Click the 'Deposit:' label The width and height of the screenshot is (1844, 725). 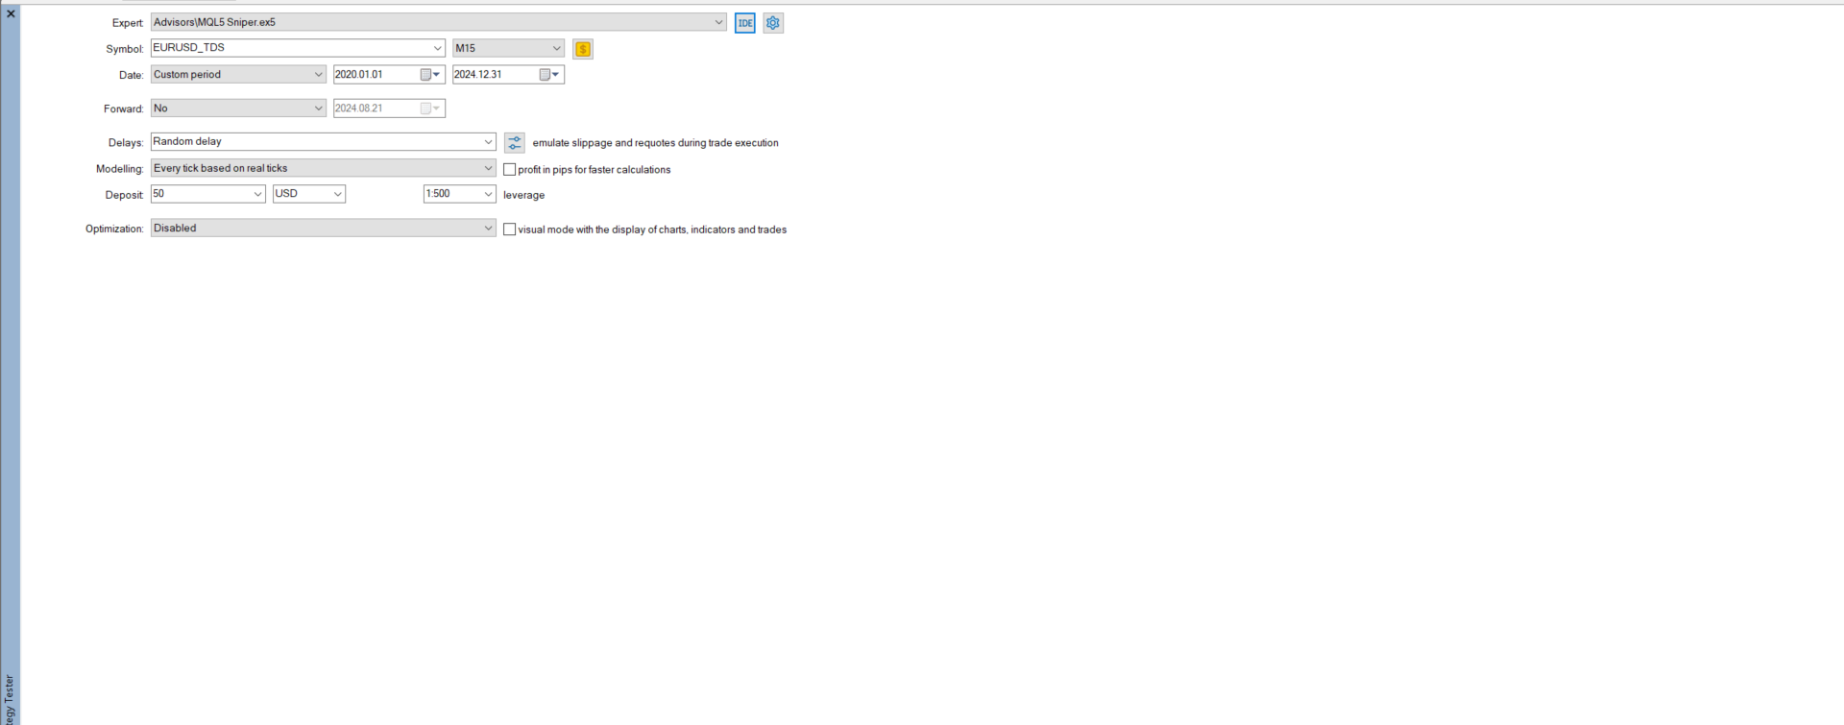[124, 195]
